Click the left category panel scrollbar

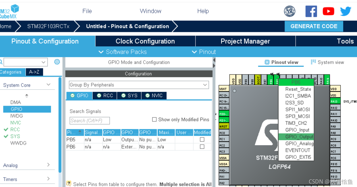60,125
